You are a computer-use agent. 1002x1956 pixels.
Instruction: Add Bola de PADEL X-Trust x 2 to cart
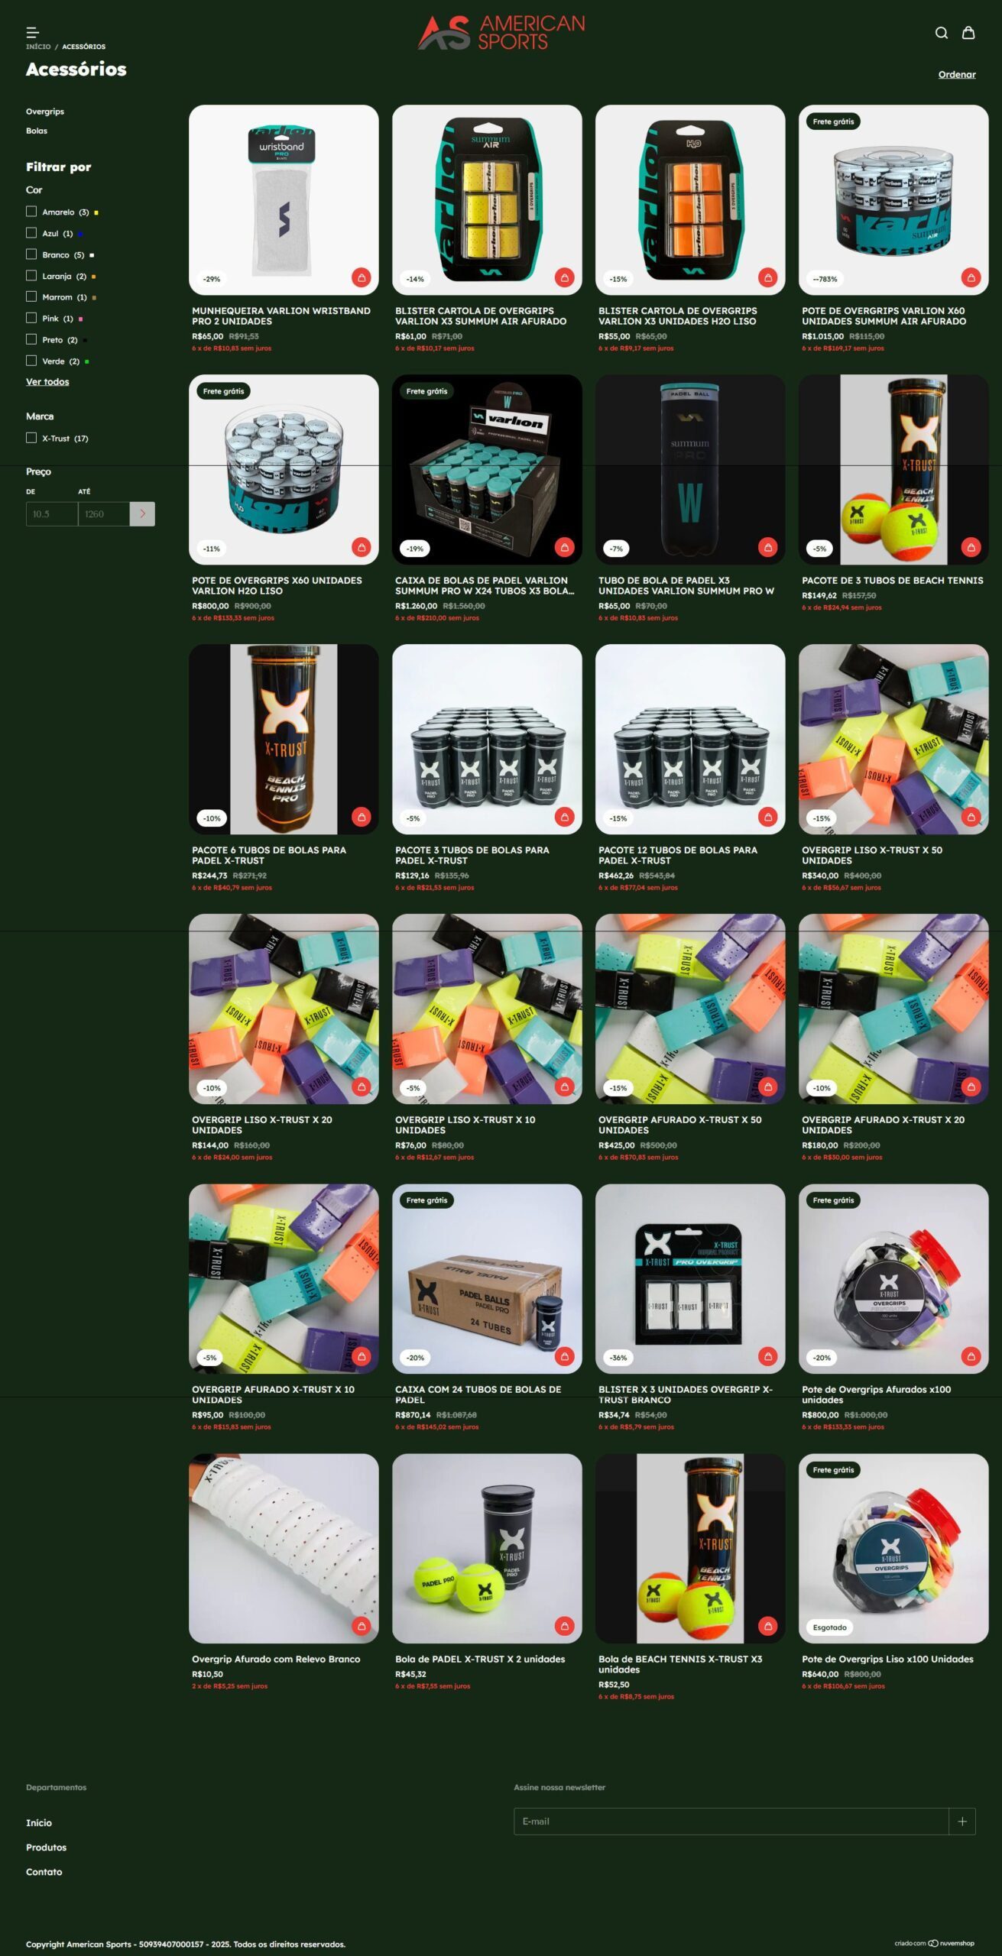[565, 1626]
